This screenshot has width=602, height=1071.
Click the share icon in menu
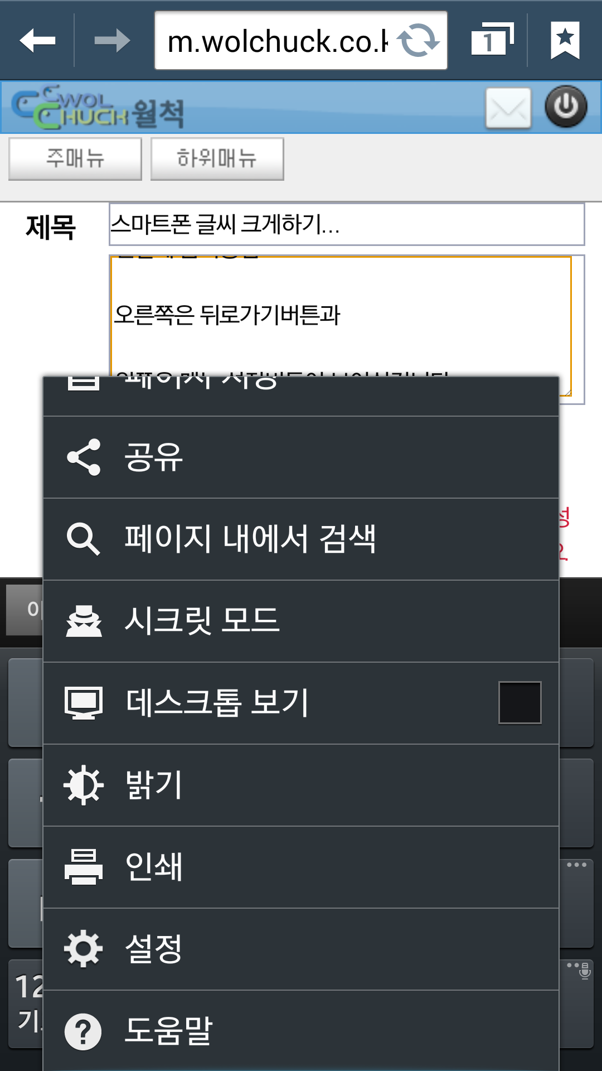84,457
